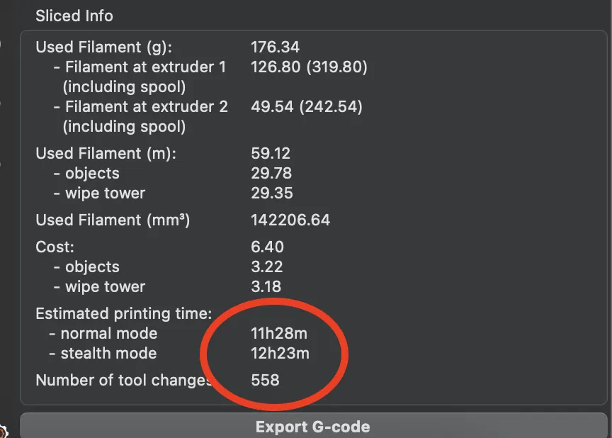Click the Export G-code button
The height and width of the screenshot is (438, 612).
point(312,427)
